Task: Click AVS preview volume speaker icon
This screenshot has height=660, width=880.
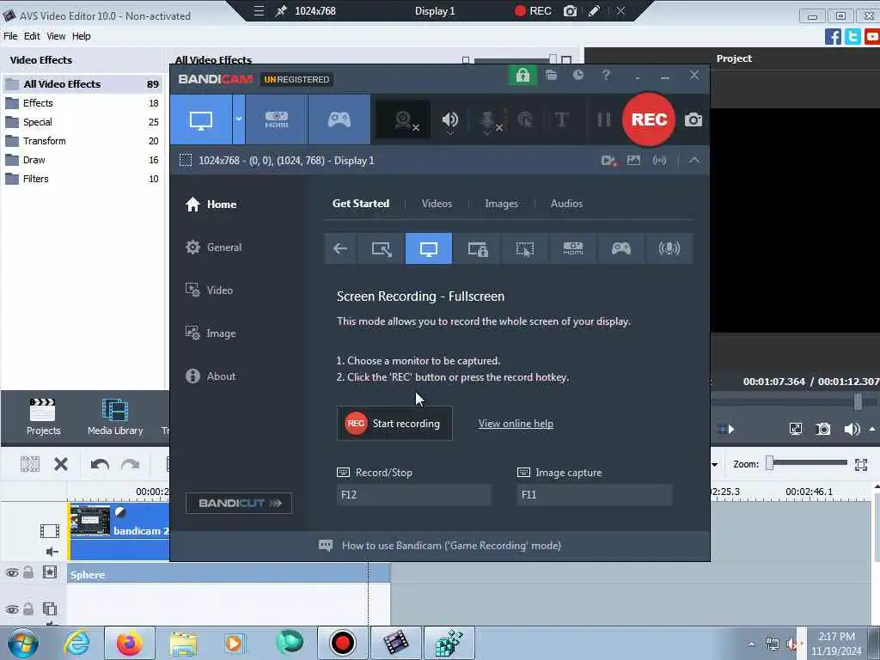Action: pos(852,430)
